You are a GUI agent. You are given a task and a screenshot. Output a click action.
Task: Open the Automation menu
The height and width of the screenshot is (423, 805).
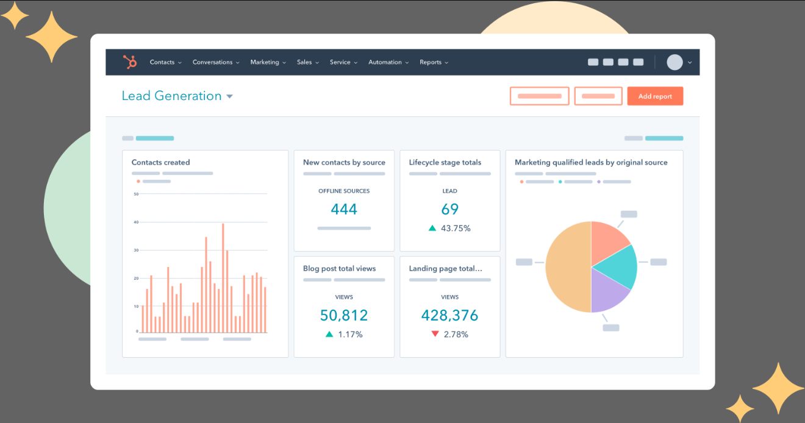[388, 62]
